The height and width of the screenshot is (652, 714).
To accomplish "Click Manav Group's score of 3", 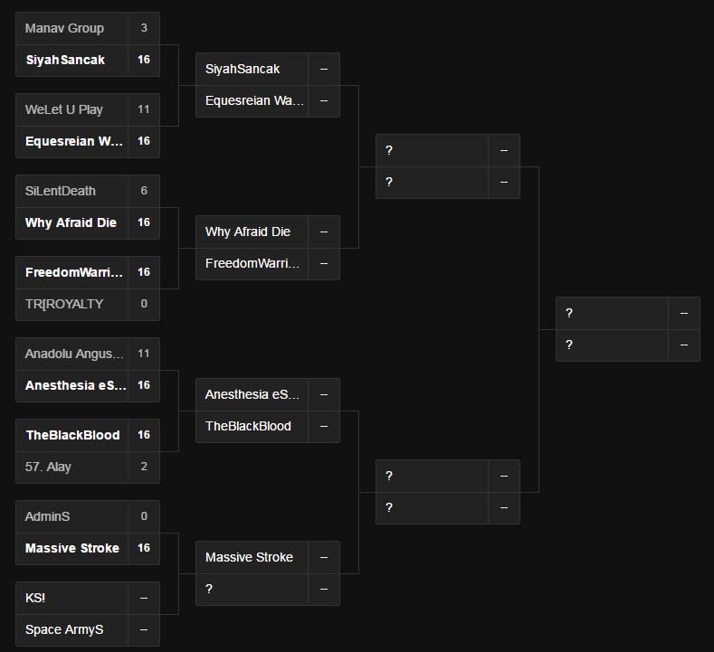I will tap(144, 28).
